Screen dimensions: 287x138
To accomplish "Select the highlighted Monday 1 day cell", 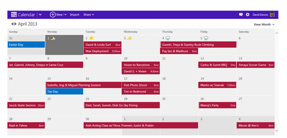I will coord(64,45).
